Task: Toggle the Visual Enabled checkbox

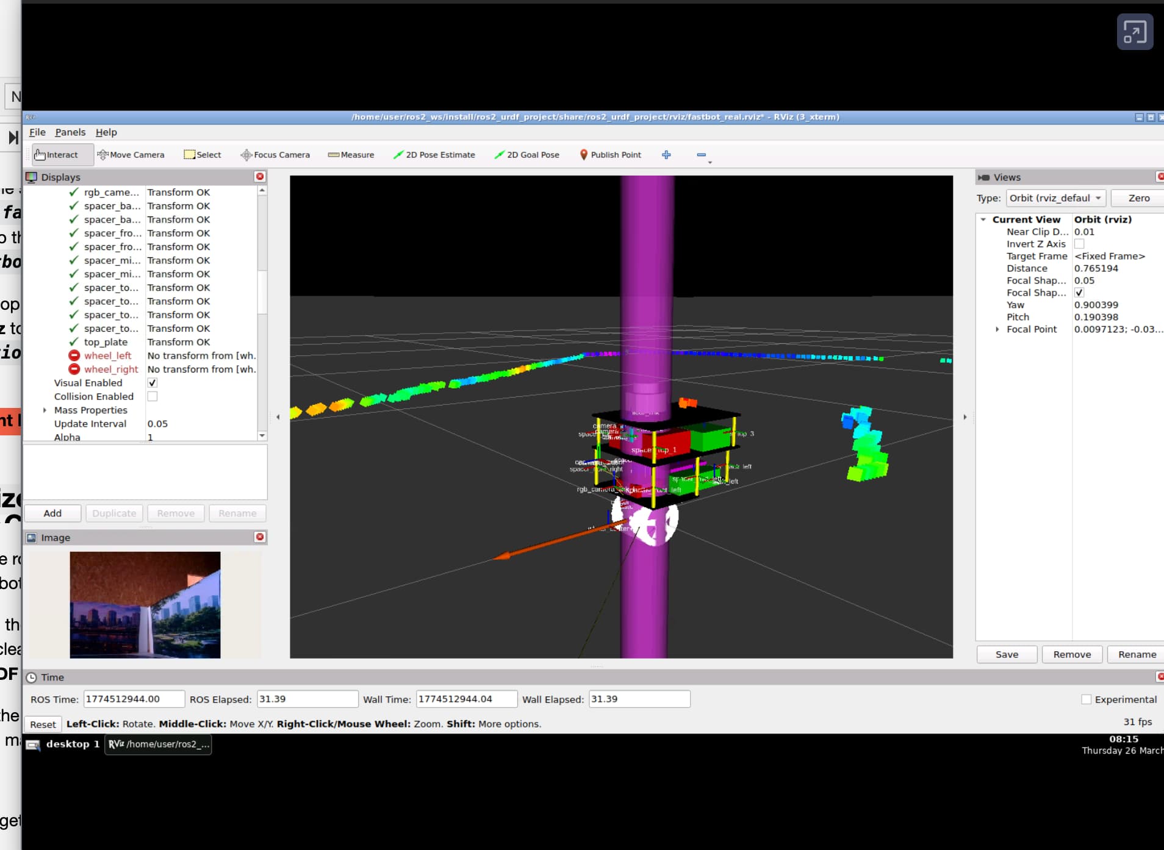Action: 153,383
